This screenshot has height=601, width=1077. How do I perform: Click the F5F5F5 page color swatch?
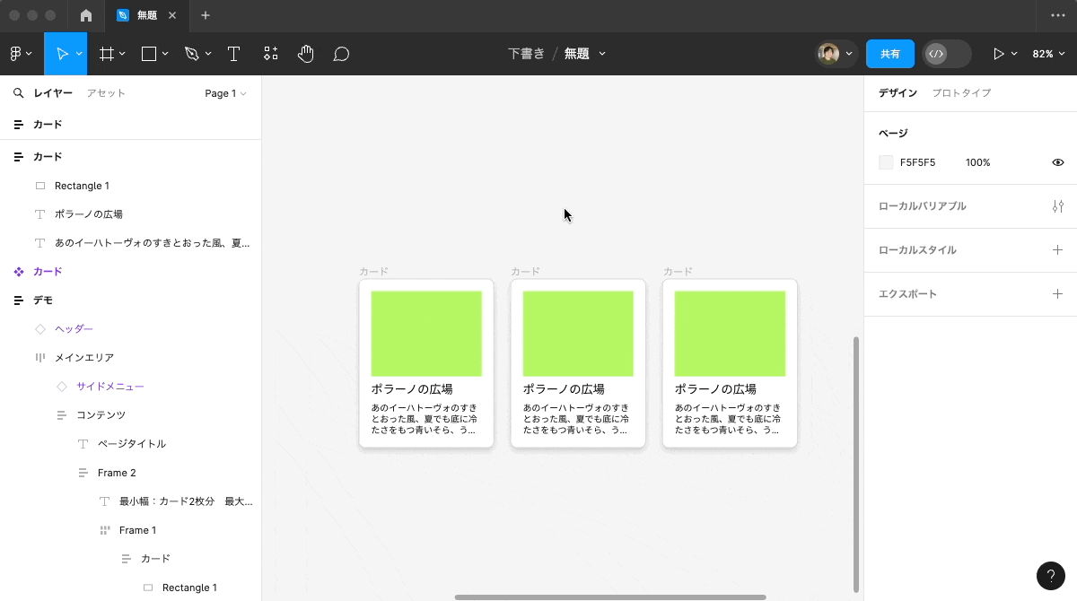point(885,162)
